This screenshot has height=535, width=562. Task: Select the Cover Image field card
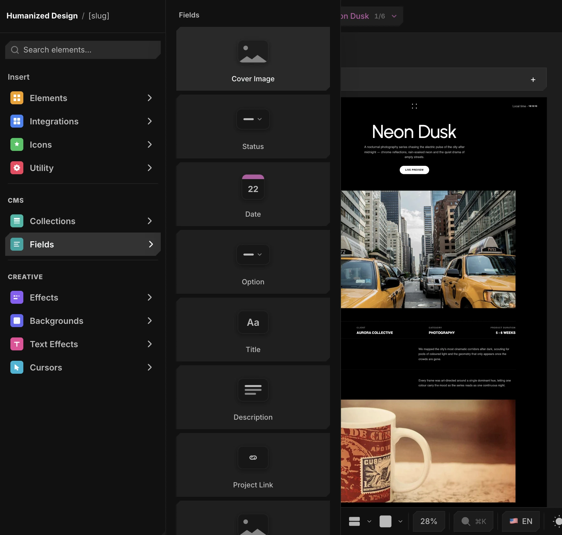253,59
